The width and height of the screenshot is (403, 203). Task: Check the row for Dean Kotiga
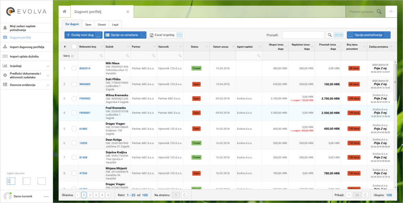(74, 143)
